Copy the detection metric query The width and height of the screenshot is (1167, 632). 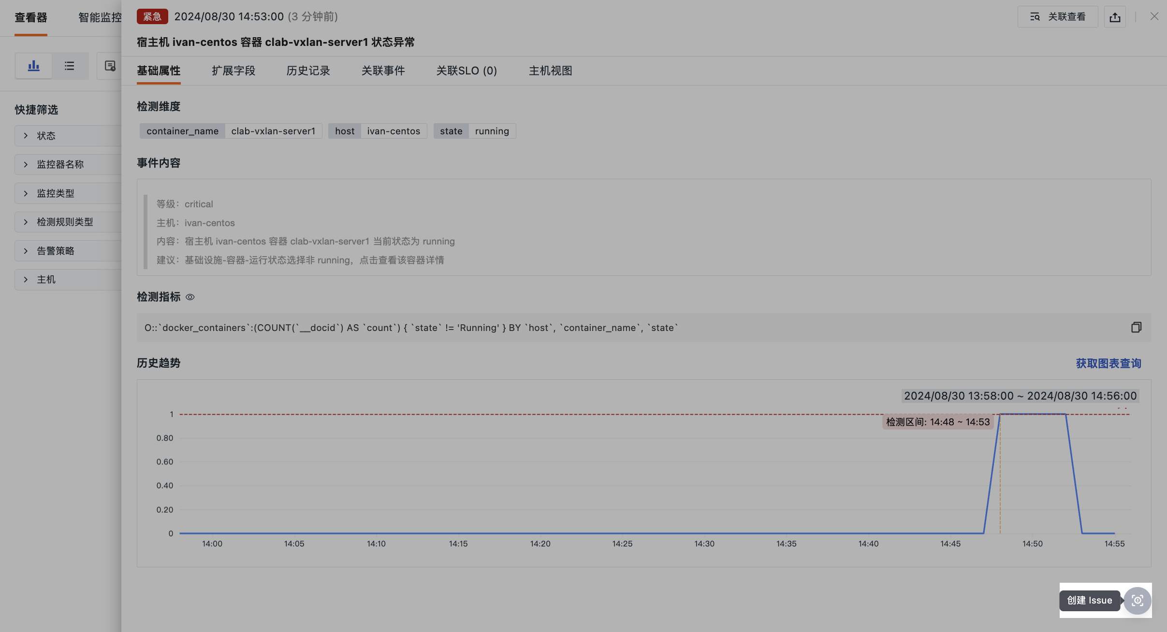(x=1136, y=328)
